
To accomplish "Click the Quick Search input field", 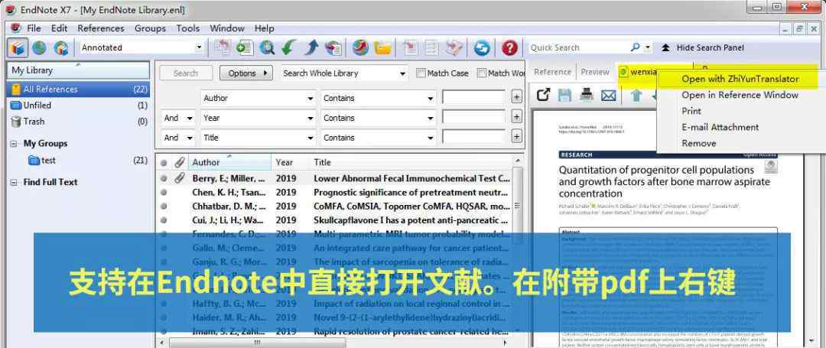I will pos(578,47).
